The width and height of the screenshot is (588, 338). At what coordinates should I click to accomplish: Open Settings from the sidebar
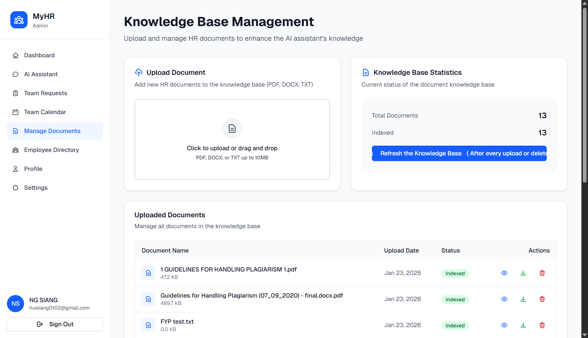(36, 188)
